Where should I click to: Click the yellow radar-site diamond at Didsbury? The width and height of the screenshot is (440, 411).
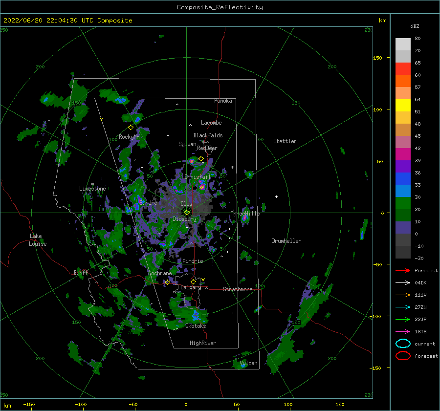coord(187,213)
